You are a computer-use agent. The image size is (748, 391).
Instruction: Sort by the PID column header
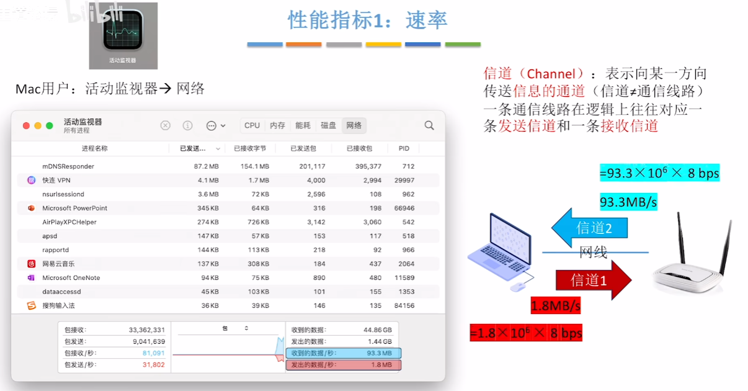point(404,149)
